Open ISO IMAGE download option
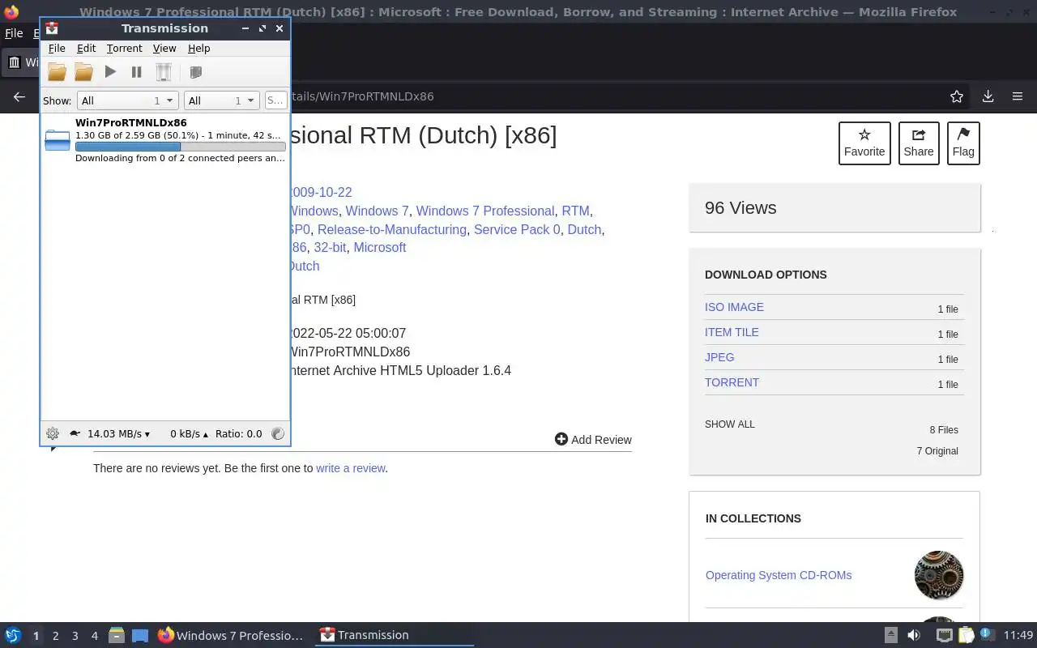This screenshot has width=1037, height=648. [734, 307]
